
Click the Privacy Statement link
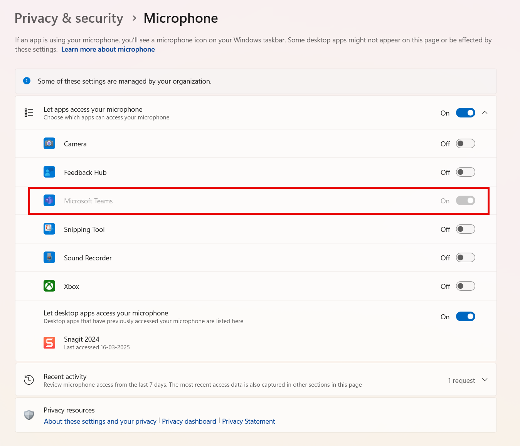248,421
